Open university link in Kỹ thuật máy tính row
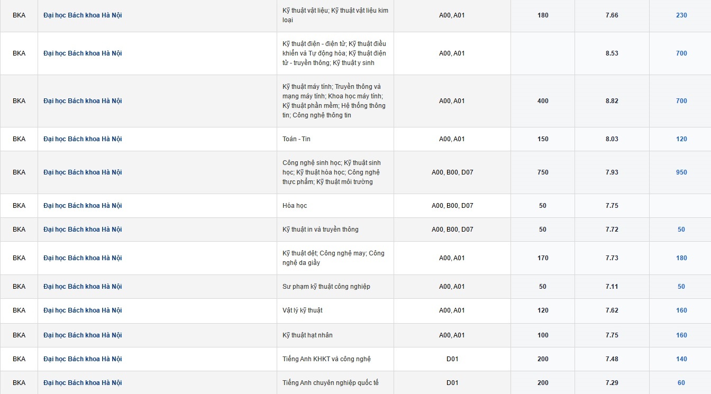 [x=83, y=101]
